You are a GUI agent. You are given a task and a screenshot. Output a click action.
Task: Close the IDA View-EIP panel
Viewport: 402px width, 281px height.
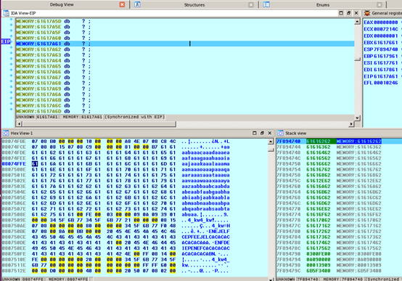[x=356, y=13]
